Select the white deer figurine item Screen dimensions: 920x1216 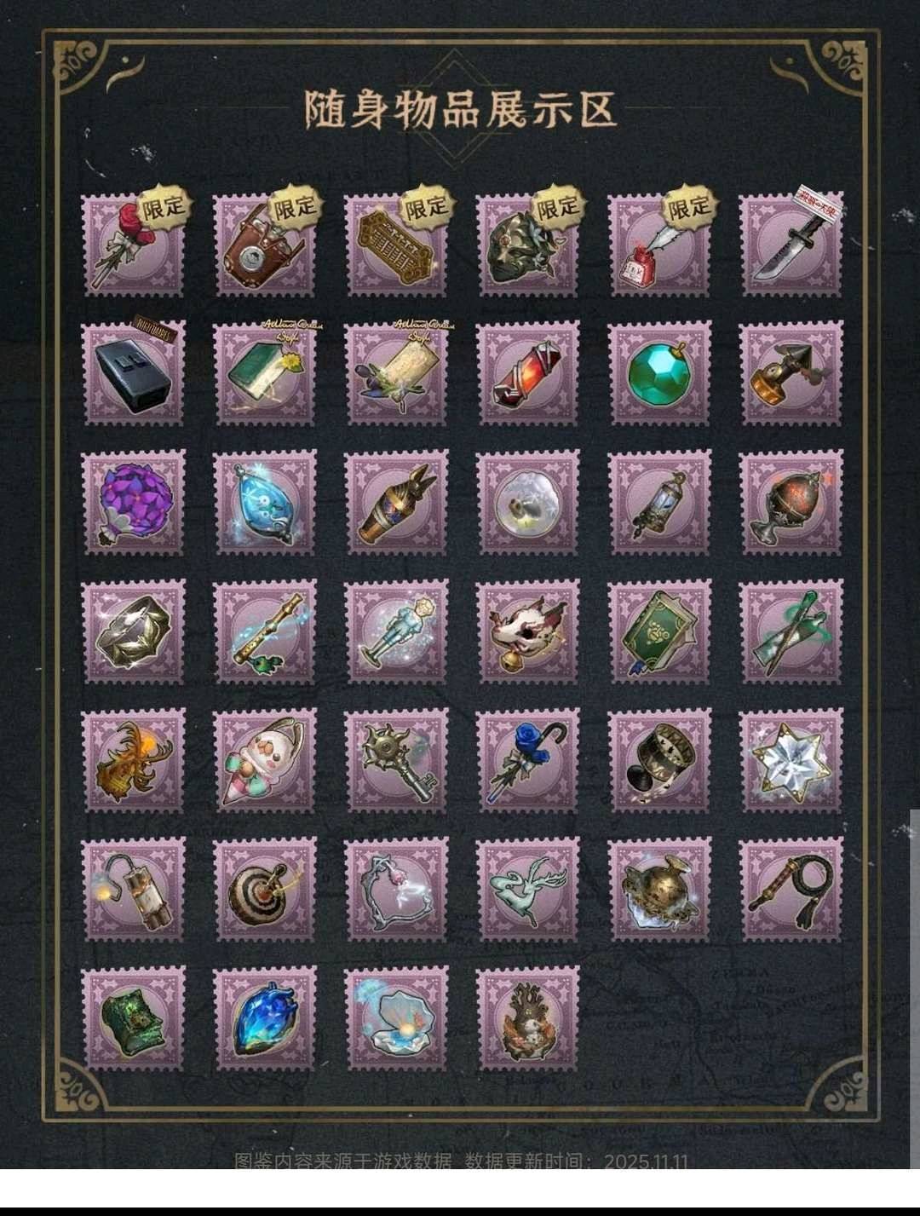(x=527, y=890)
